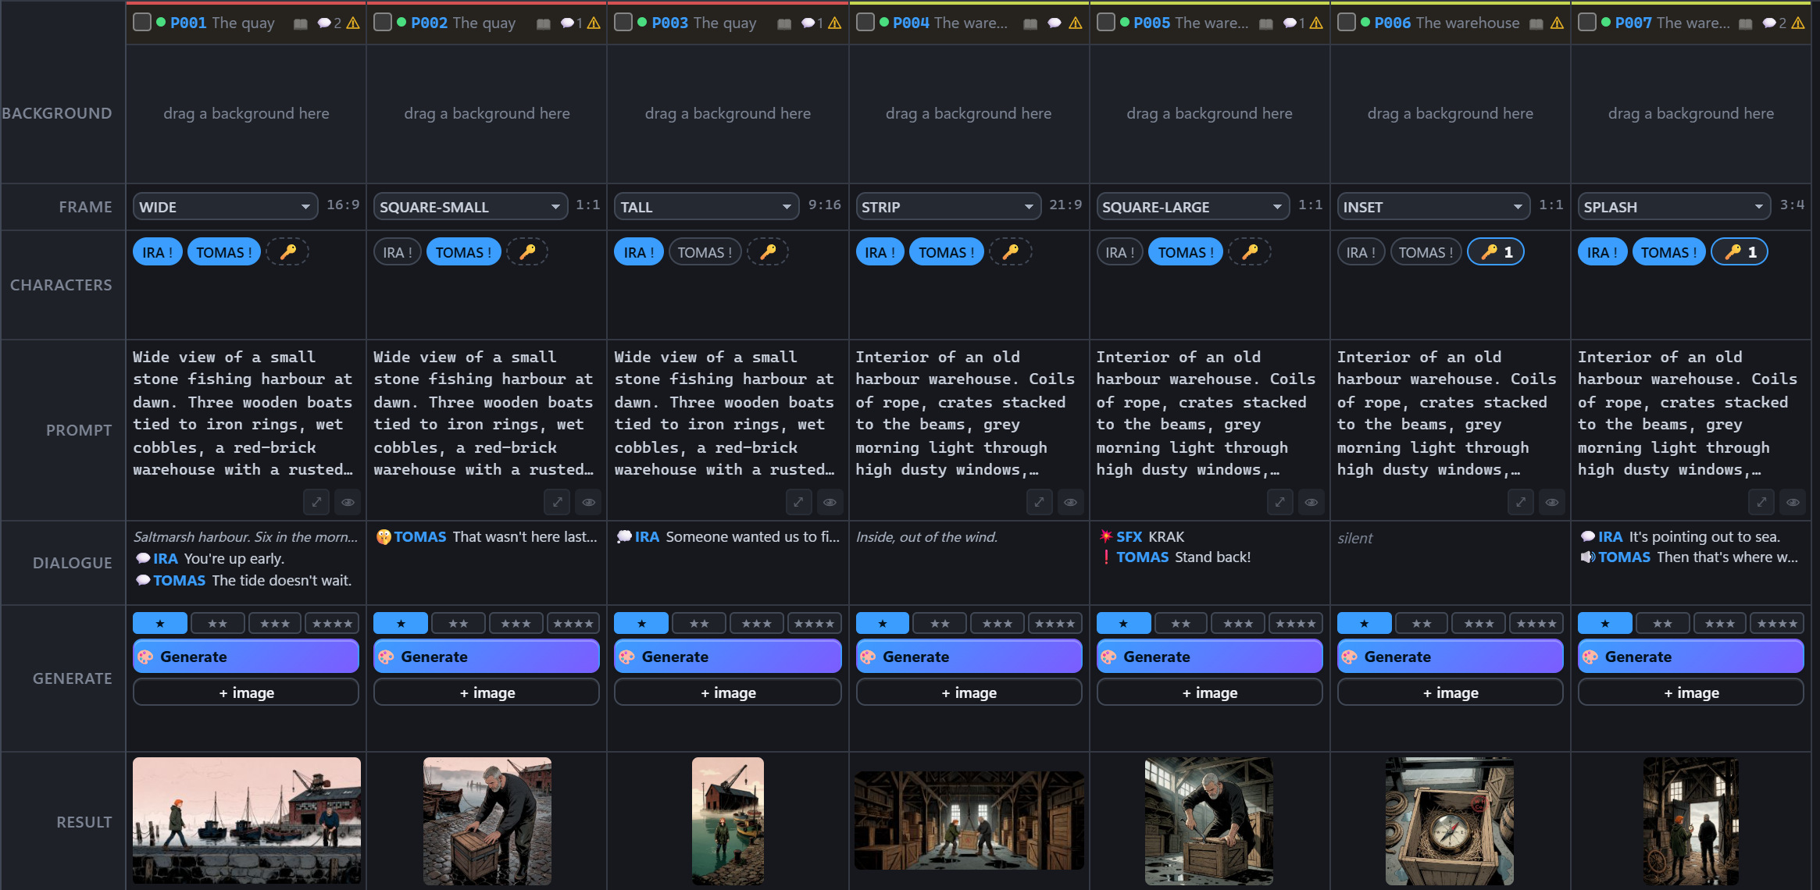Image resolution: width=1820 pixels, height=890 pixels.
Task: Open the comments bubble on panel P004
Action: (1055, 23)
